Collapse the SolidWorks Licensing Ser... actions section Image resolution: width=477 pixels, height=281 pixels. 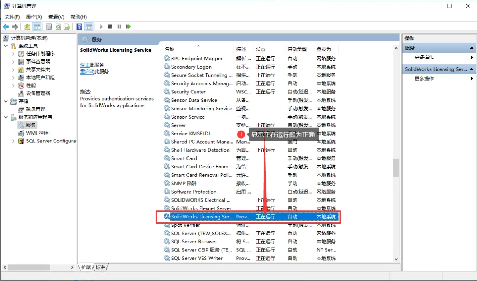(x=471, y=69)
